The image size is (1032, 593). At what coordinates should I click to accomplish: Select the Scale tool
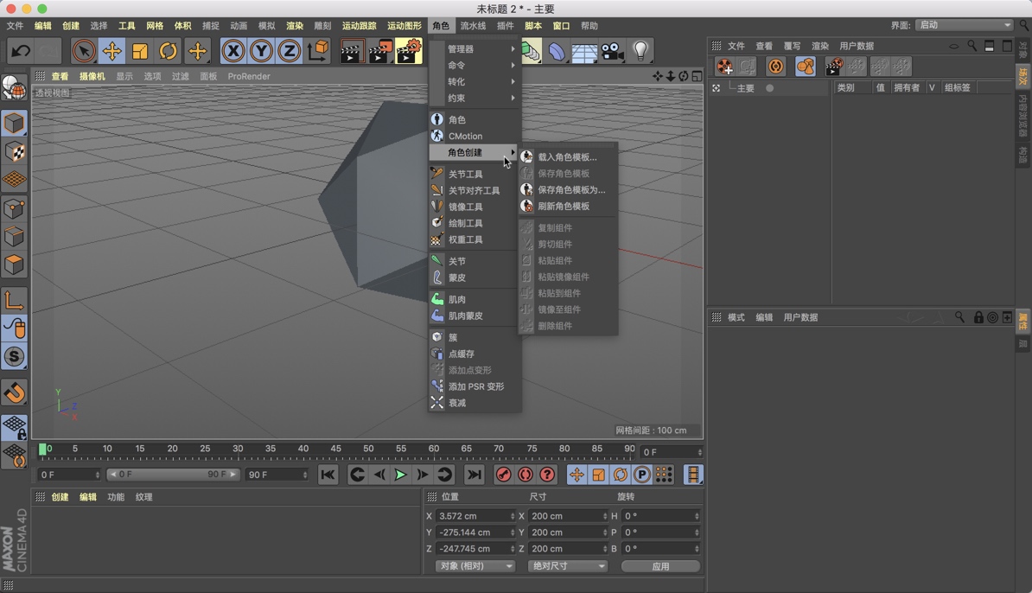tap(140, 51)
